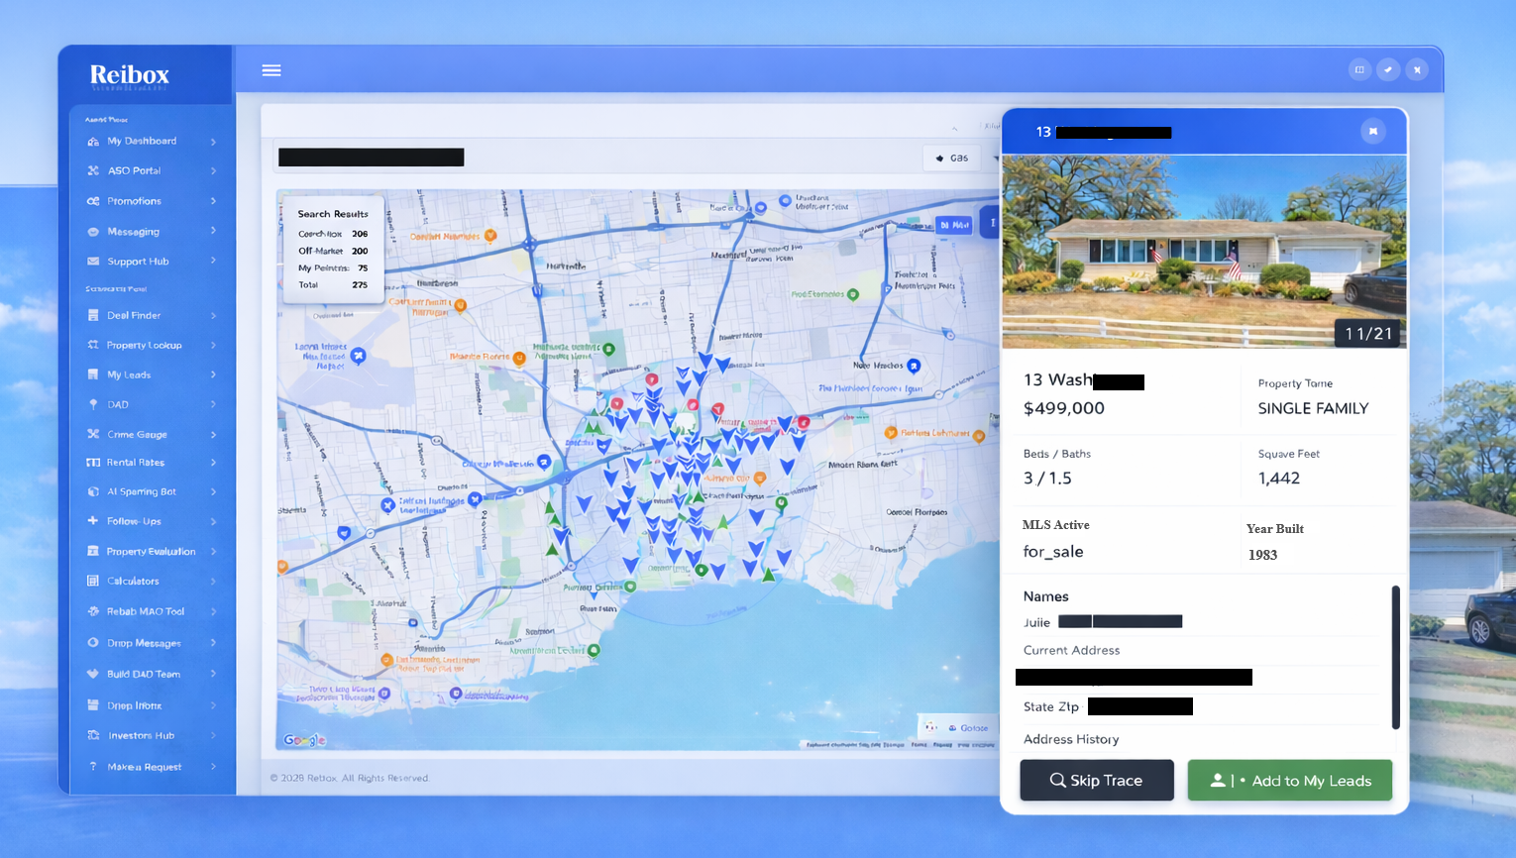This screenshot has height=858, width=1516.
Task: Click the ASO Portal sidebar icon
Action: point(93,170)
